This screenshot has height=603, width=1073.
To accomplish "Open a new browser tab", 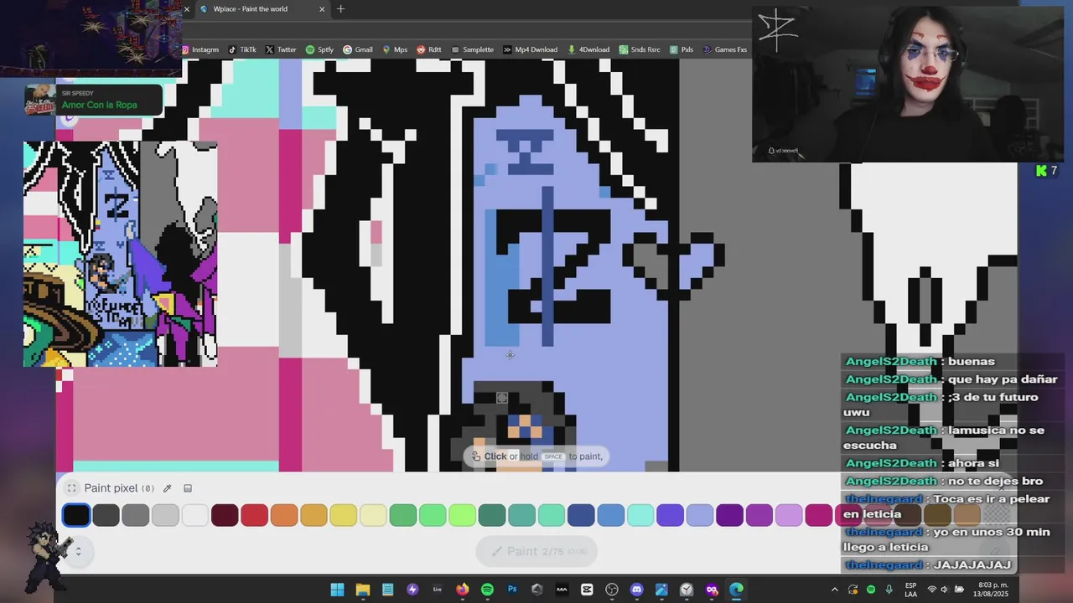I will click(x=340, y=9).
